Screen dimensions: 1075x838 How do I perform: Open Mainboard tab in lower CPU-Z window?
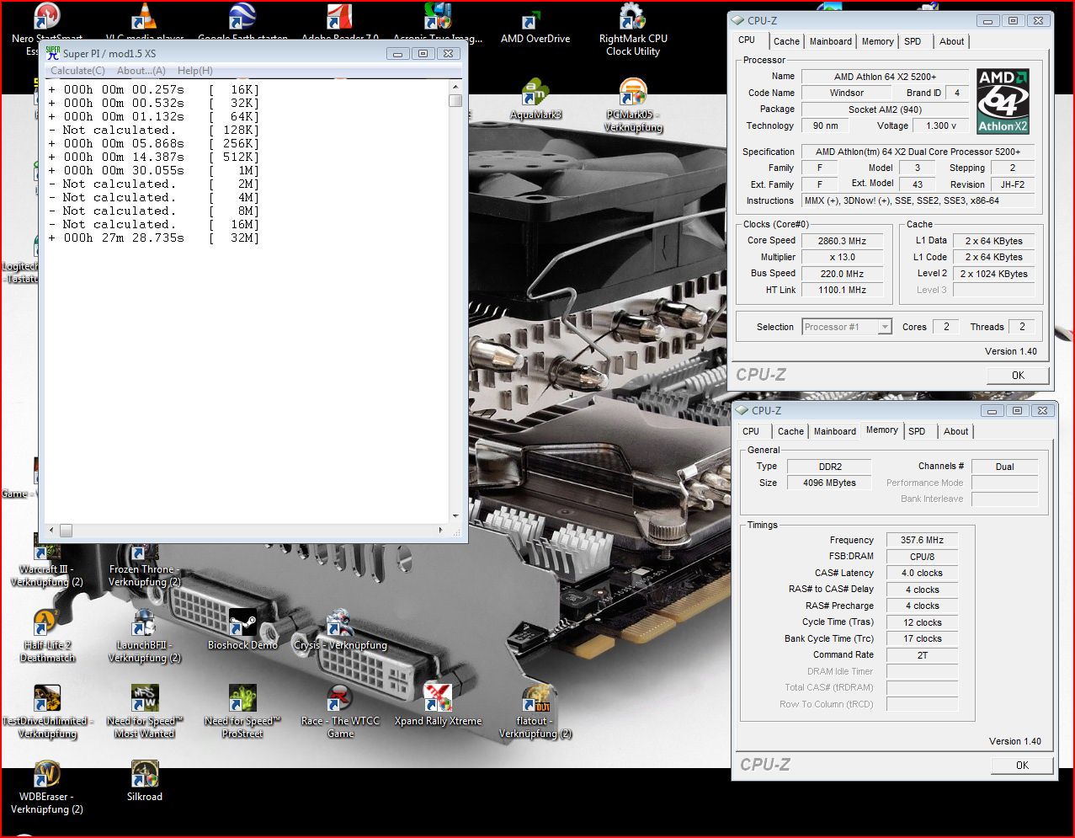coord(834,431)
